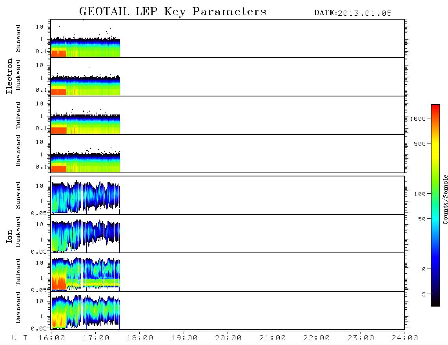Screen dimensions: 448x345
Task: Click the Ion Tailward spectrogram data
Action: pyautogui.click(x=86, y=274)
